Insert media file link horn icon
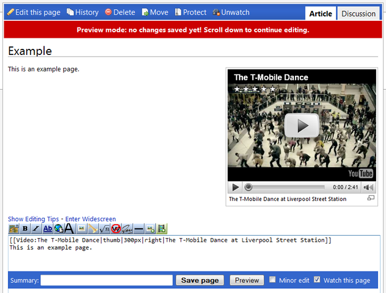 click(93, 229)
